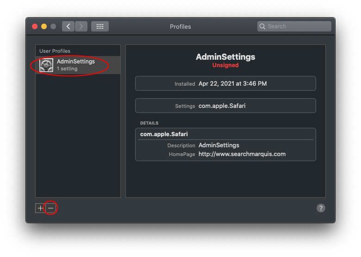Screen dimensions: 361x257
Task: Click the install date "Apr 22, 2021 at 3:46 PM"
Action: click(x=232, y=84)
